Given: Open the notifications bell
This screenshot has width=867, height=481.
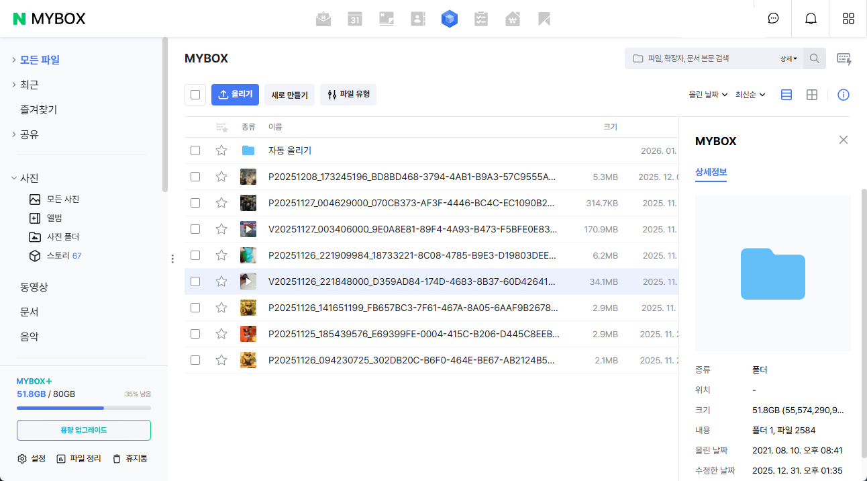Looking at the screenshot, I should [x=811, y=19].
